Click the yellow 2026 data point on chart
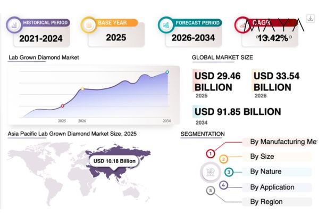This screenshot has height=213, width=319. click(x=82, y=89)
